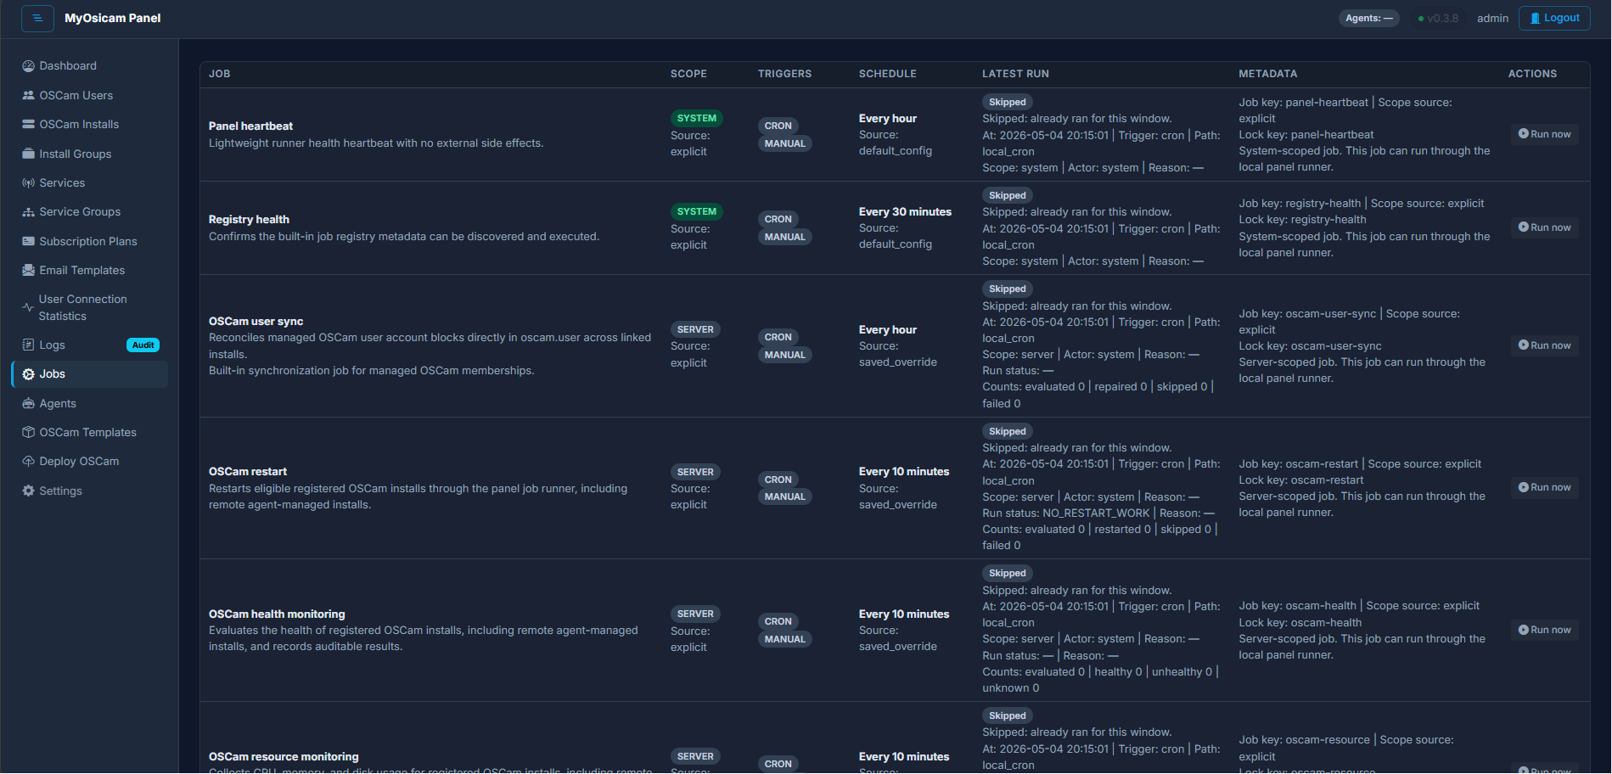1612x774 pixels.
Task: Click the Email Templates envelope icon
Action: (28, 270)
